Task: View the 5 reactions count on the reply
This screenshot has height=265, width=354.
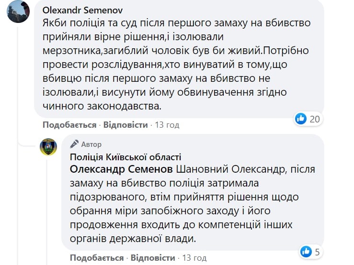Action: [x=317, y=252]
